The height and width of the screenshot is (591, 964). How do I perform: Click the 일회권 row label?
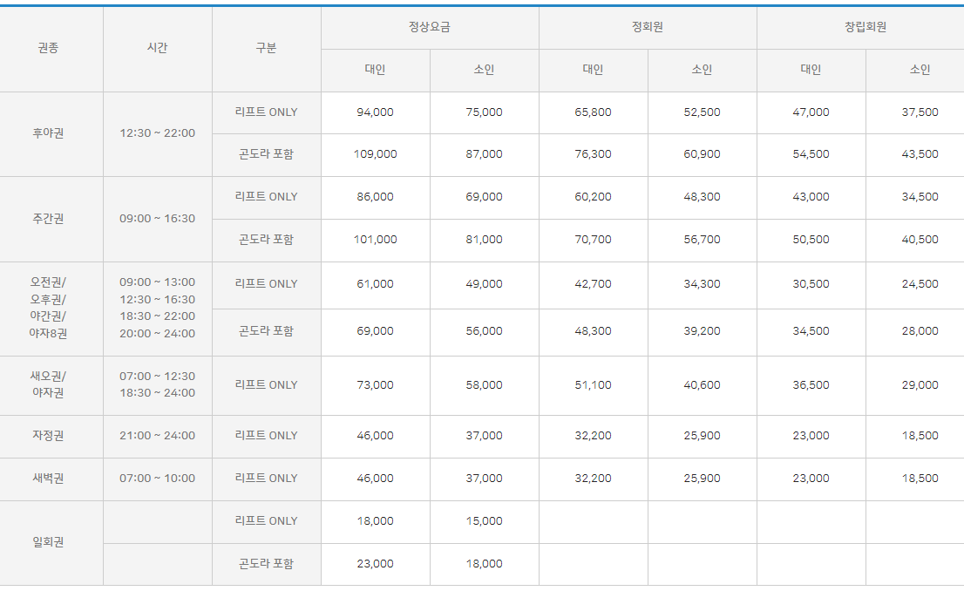[x=51, y=543]
